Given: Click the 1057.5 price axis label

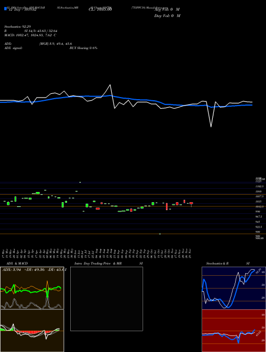Looking at the screenshot, I should [259, 196].
